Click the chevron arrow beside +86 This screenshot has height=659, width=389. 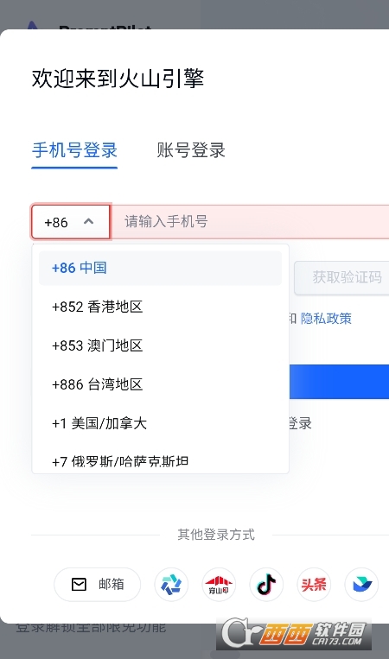coord(88,221)
